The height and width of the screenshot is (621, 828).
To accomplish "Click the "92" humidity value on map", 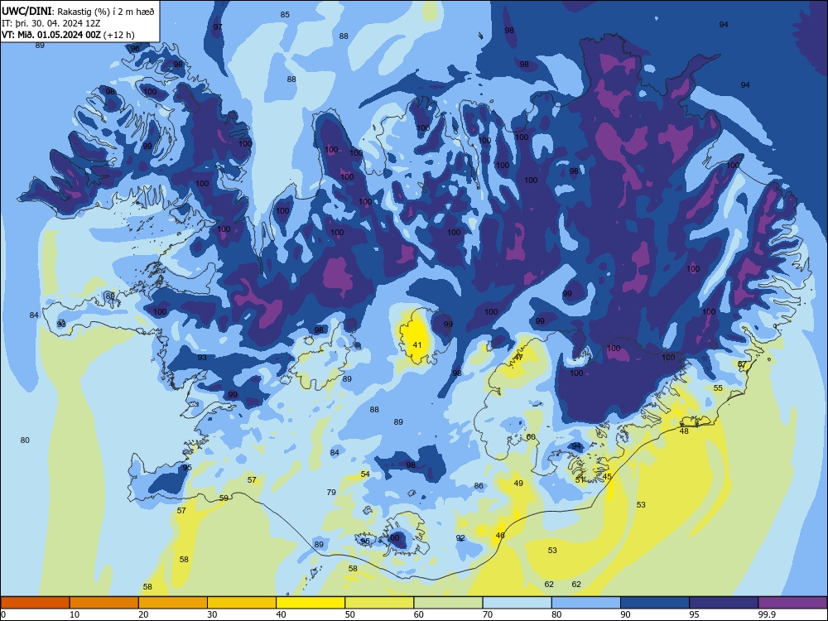I will pos(460,538).
